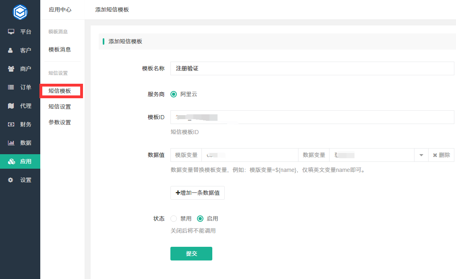
Task: Click the bar chart icon beside 数据
Action: [11, 143]
